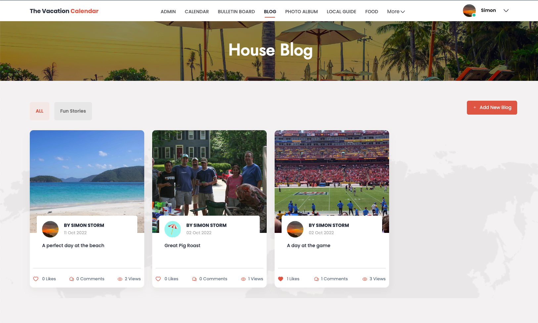Click the umbrella avatar on the Pig Roast card

173,229
